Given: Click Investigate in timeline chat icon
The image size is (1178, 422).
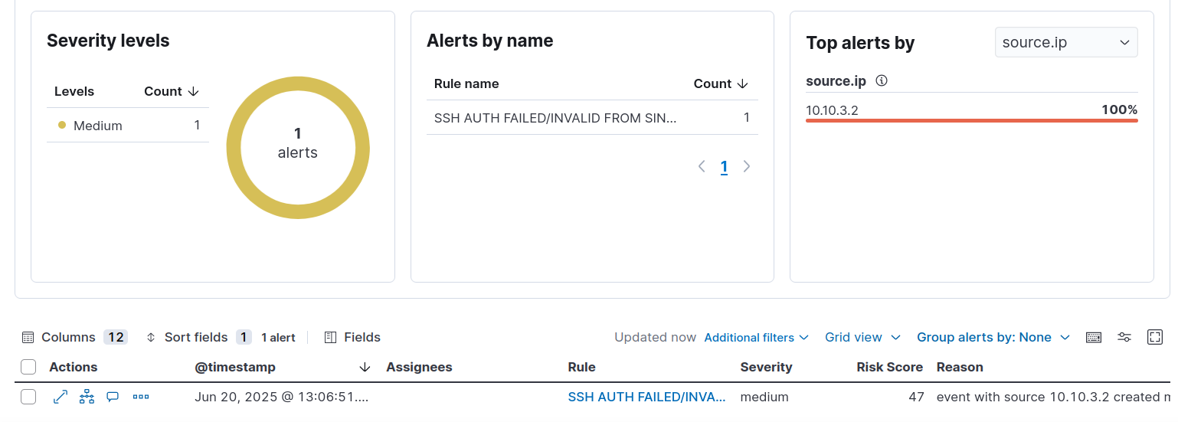Looking at the screenshot, I should tap(113, 397).
